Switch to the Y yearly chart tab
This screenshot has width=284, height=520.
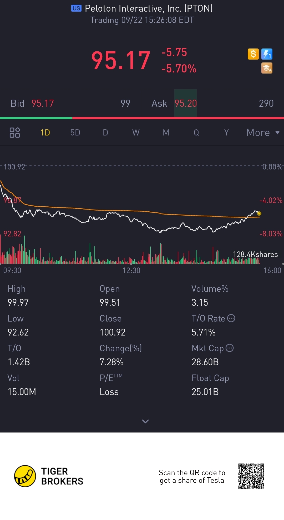tap(226, 133)
